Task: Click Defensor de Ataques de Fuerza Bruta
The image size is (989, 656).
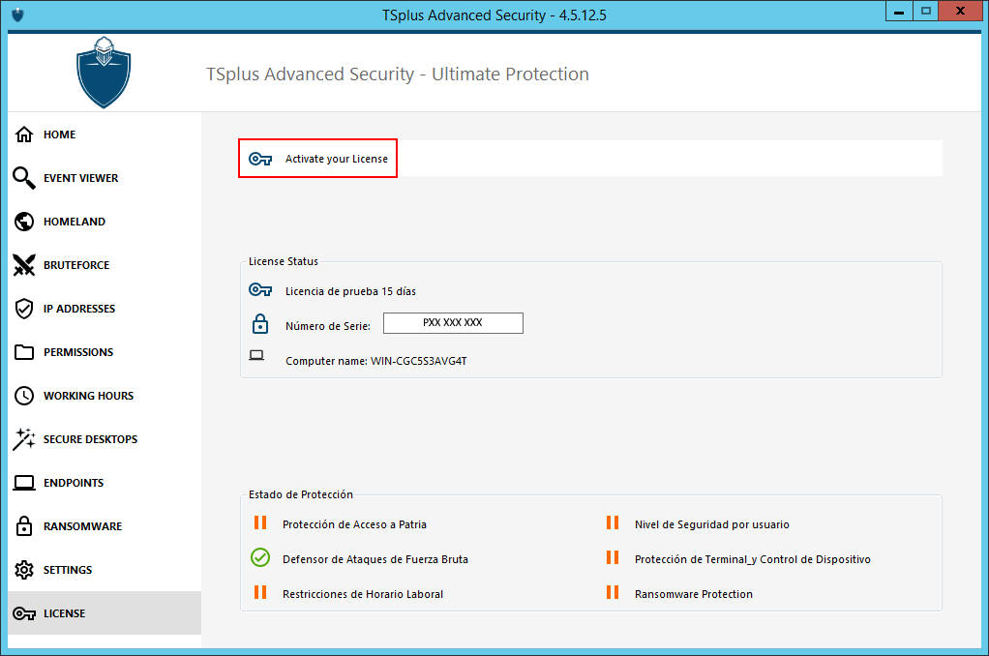Action: point(375,559)
